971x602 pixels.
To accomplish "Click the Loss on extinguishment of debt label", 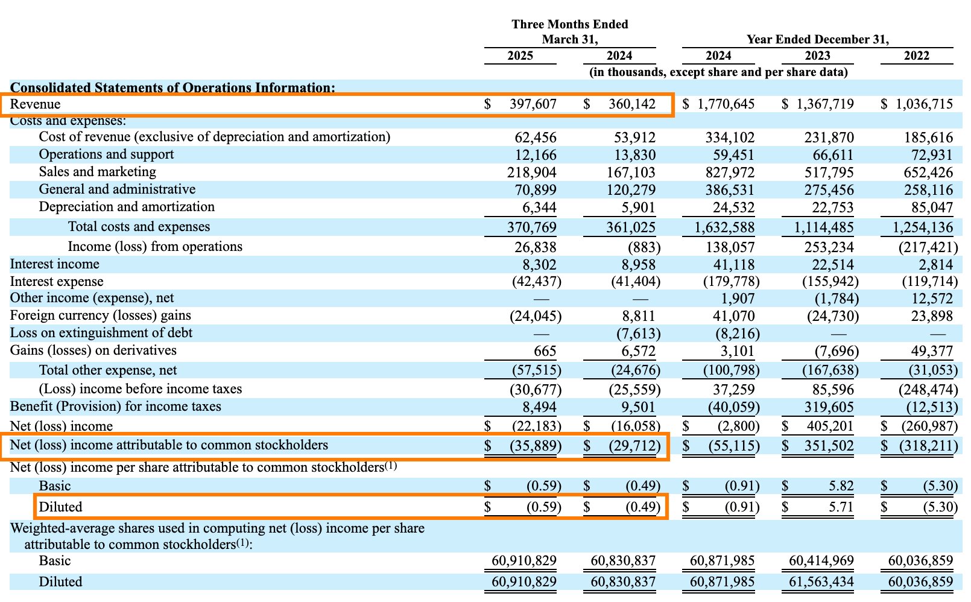I will click(x=101, y=333).
